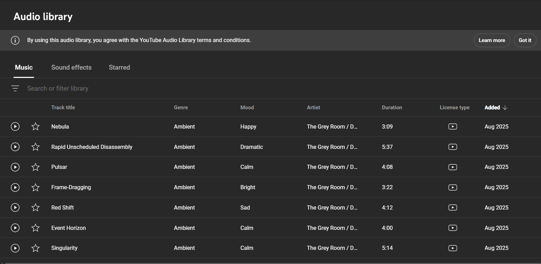Click YouTube license icon for Nebula
This screenshot has width=541, height=264.
click(x=453, y=126)
